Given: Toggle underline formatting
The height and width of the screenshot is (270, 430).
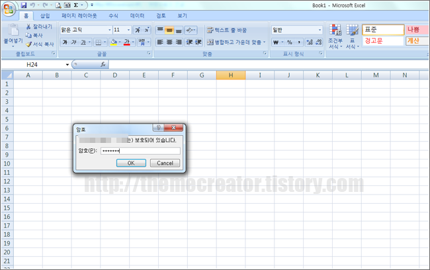Looking at the screenshot, I should pyautogui.click(x=83, y=42).
